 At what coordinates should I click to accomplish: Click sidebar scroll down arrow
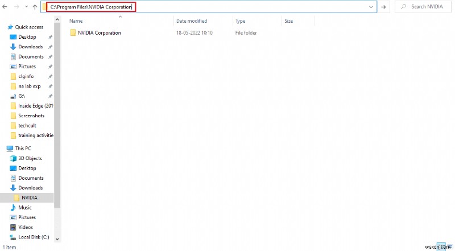57,239
